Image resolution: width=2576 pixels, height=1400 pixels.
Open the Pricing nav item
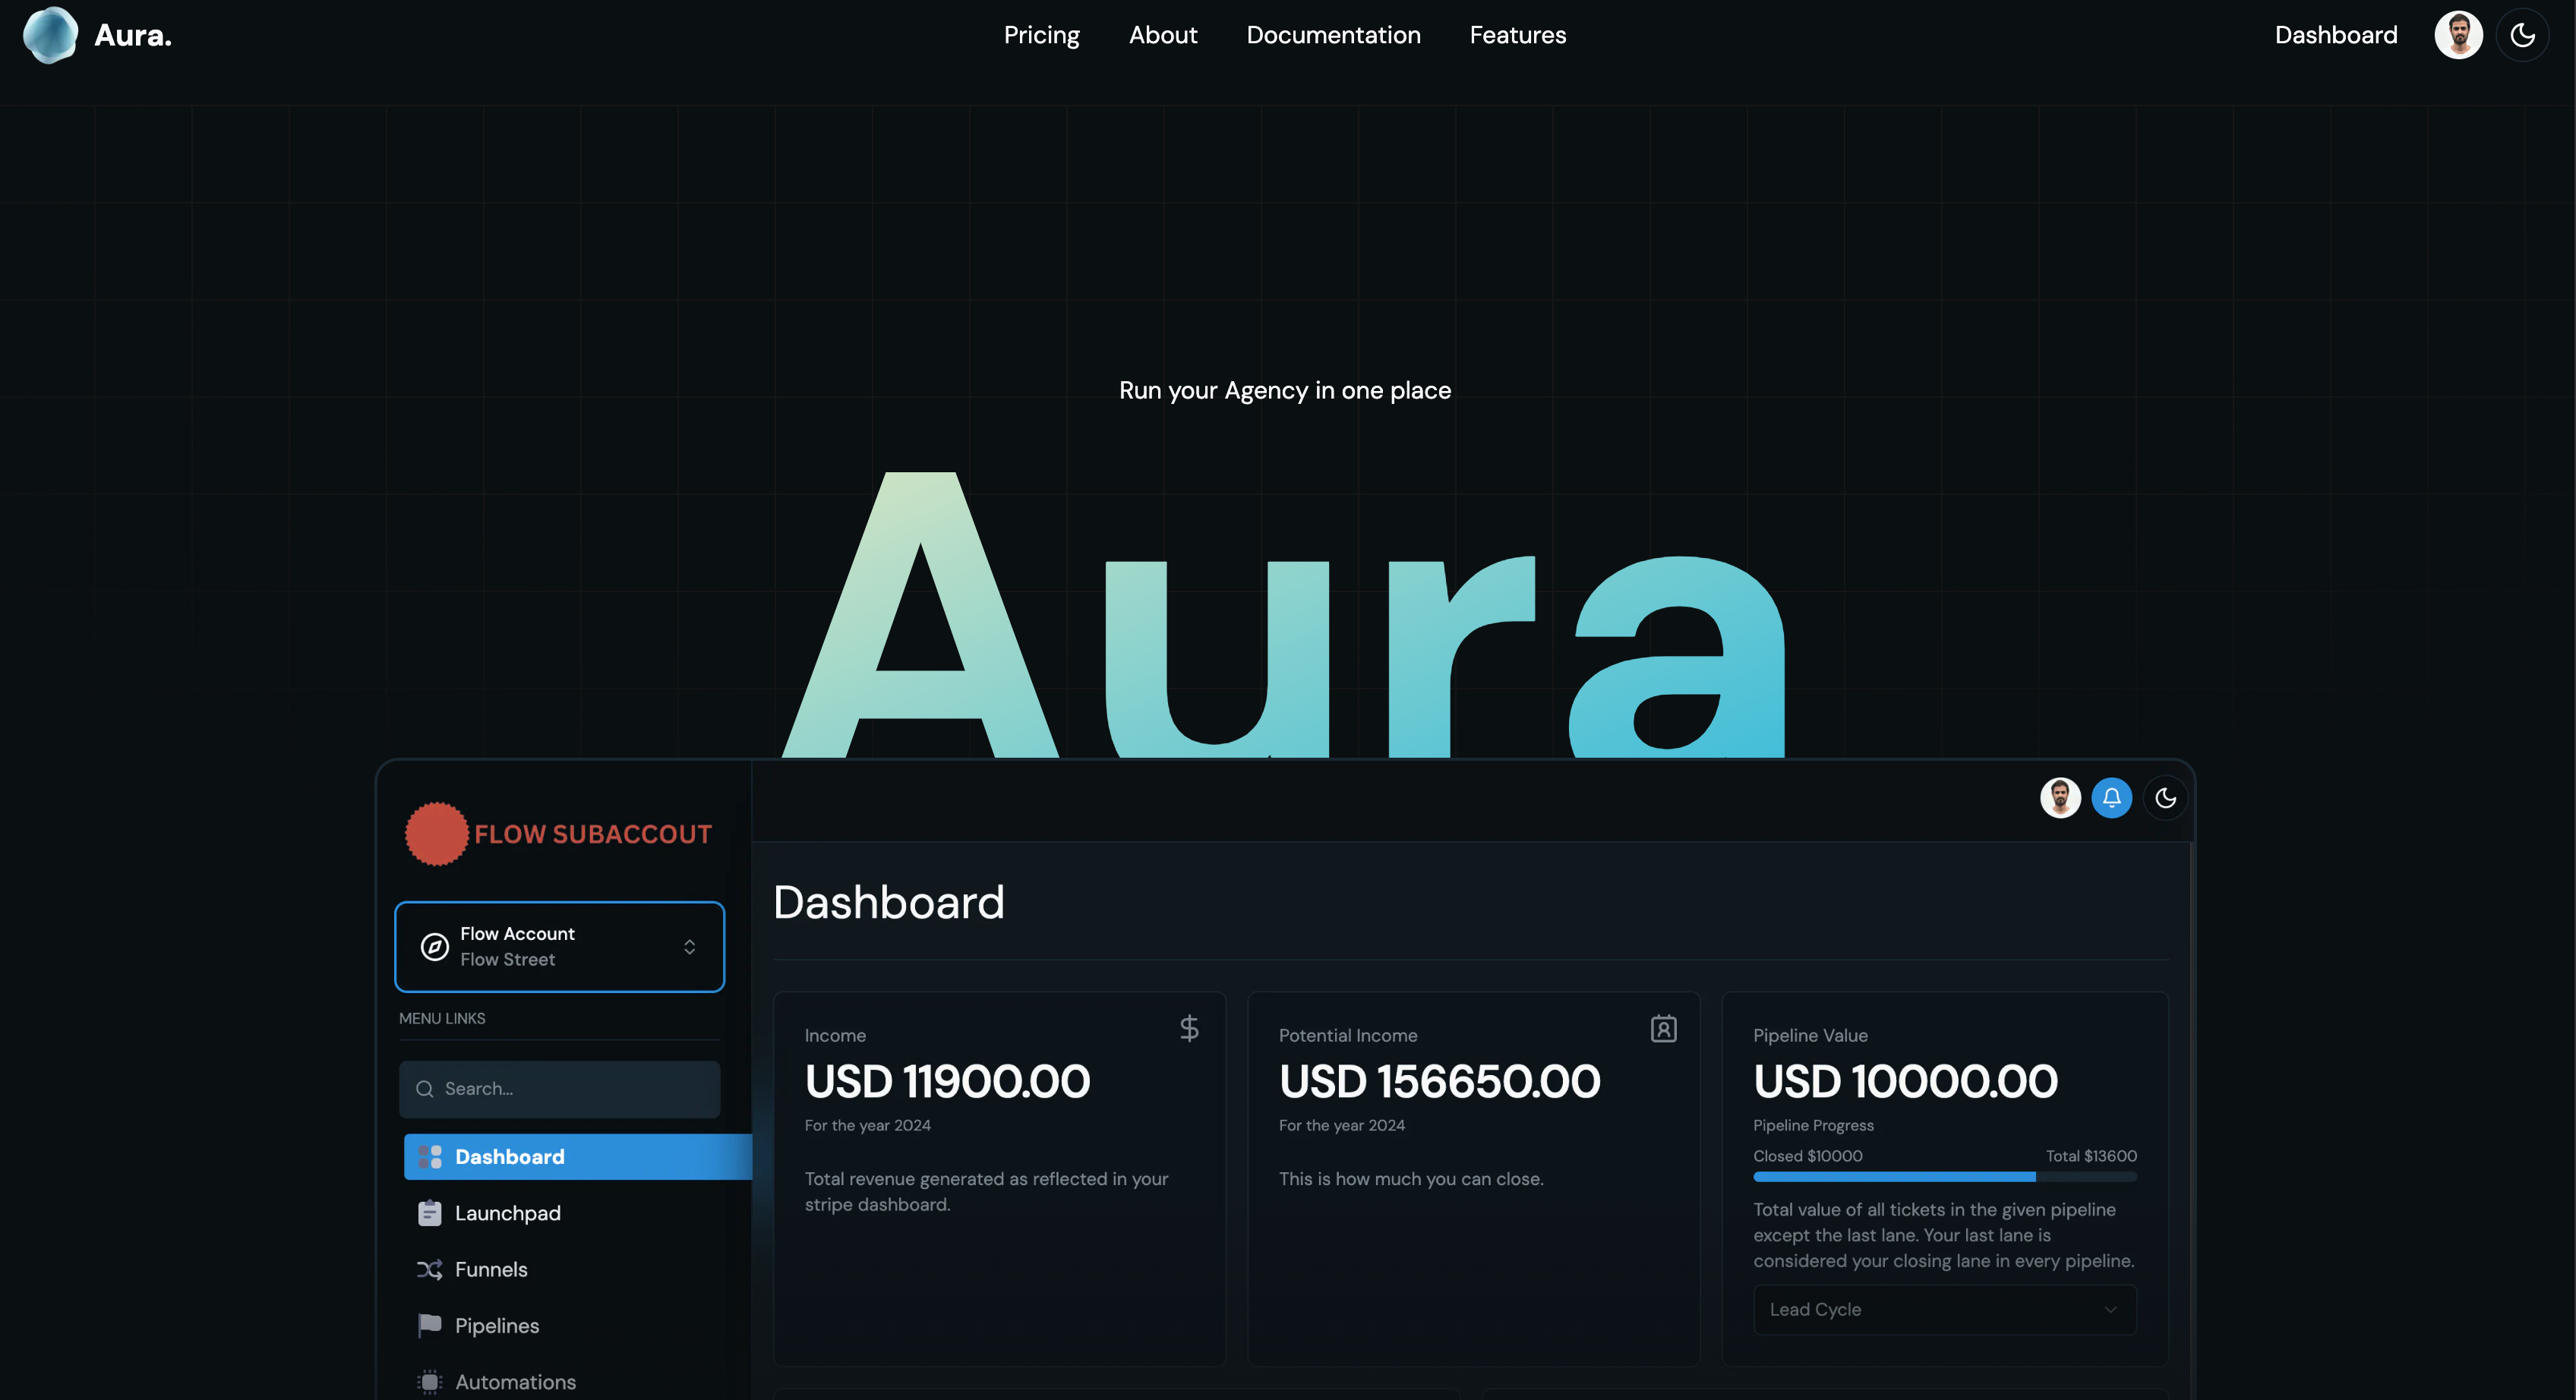pos(1041,35)
